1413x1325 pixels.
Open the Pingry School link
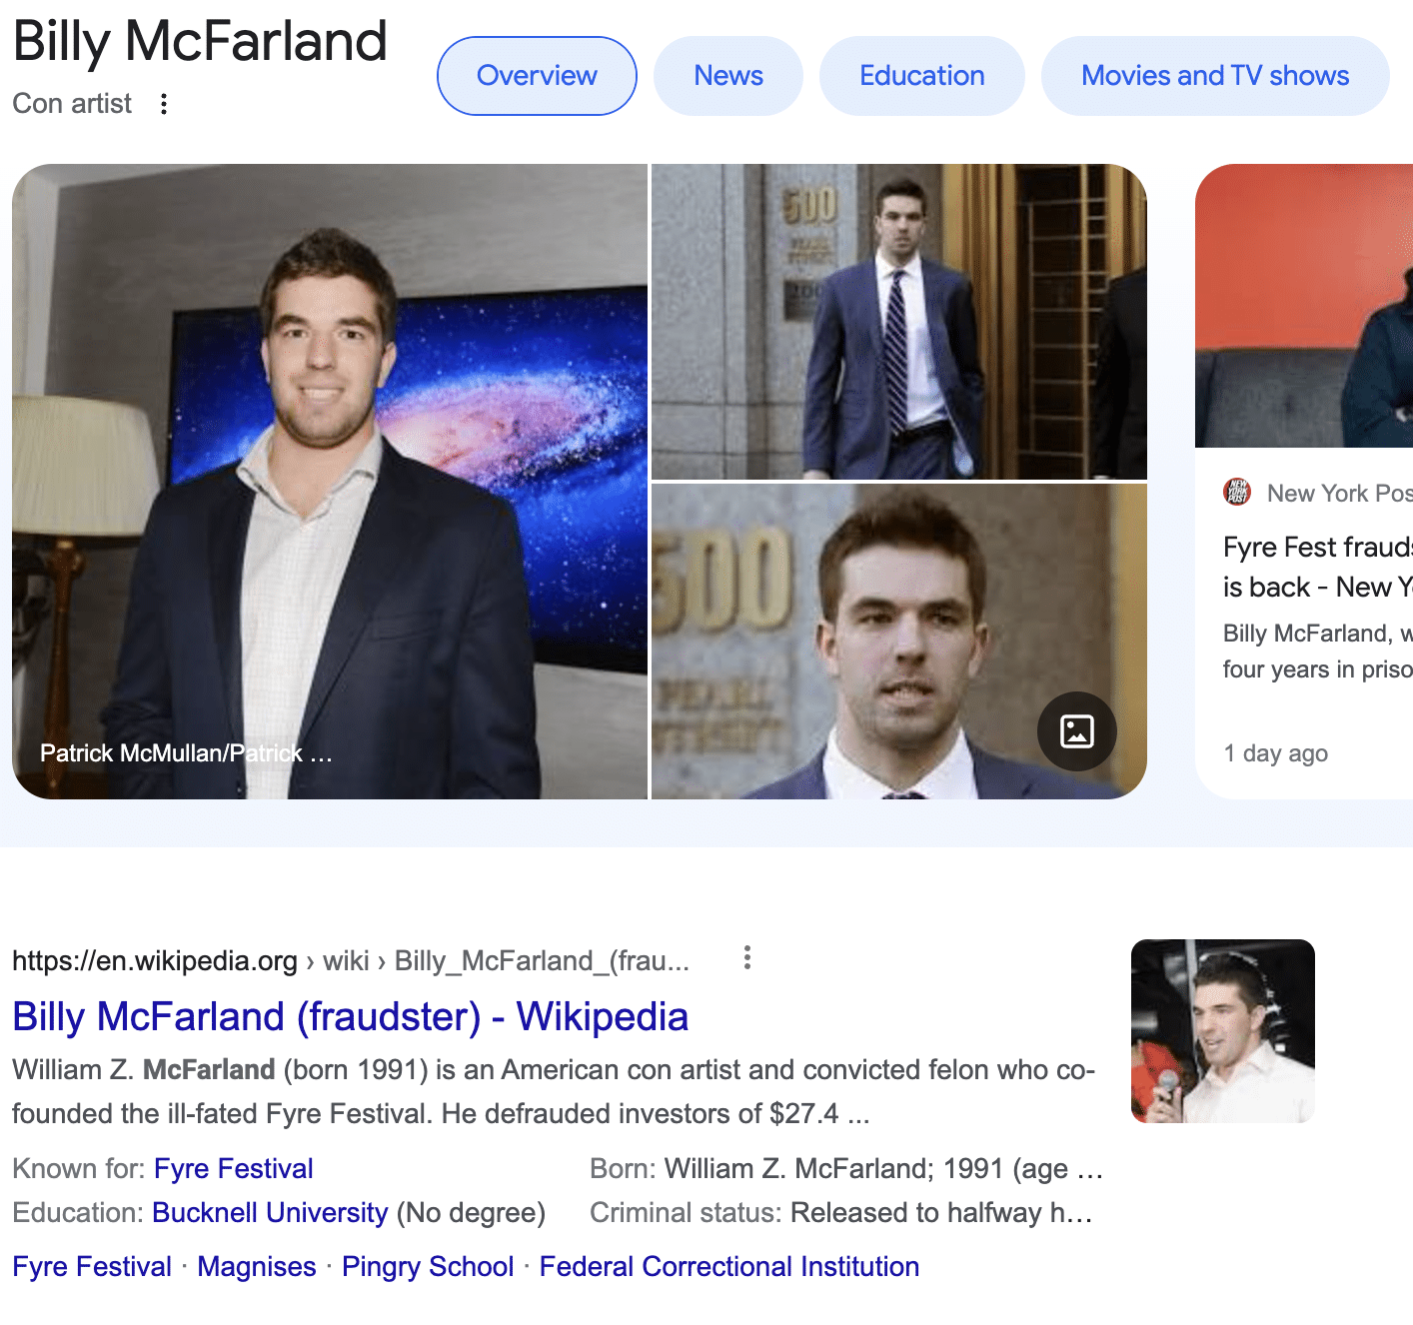point(428,1266)
